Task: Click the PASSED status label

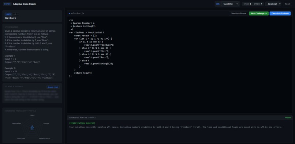Action: tap(288, 117)
